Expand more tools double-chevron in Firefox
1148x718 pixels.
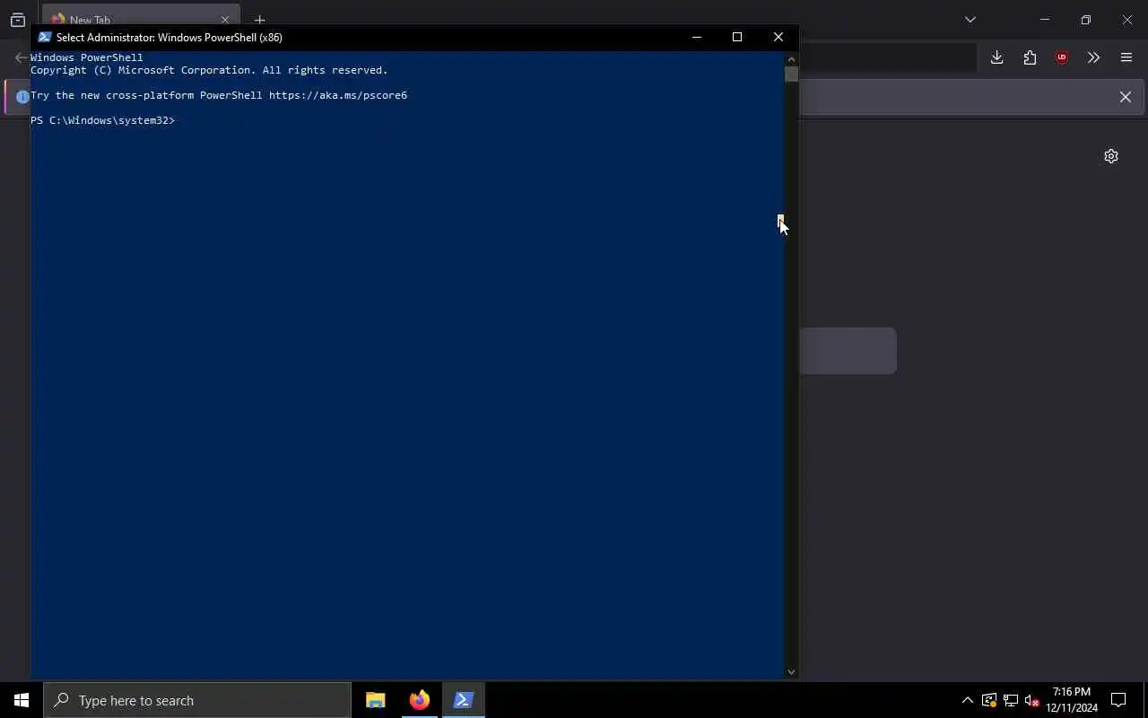click(1093, 57)
